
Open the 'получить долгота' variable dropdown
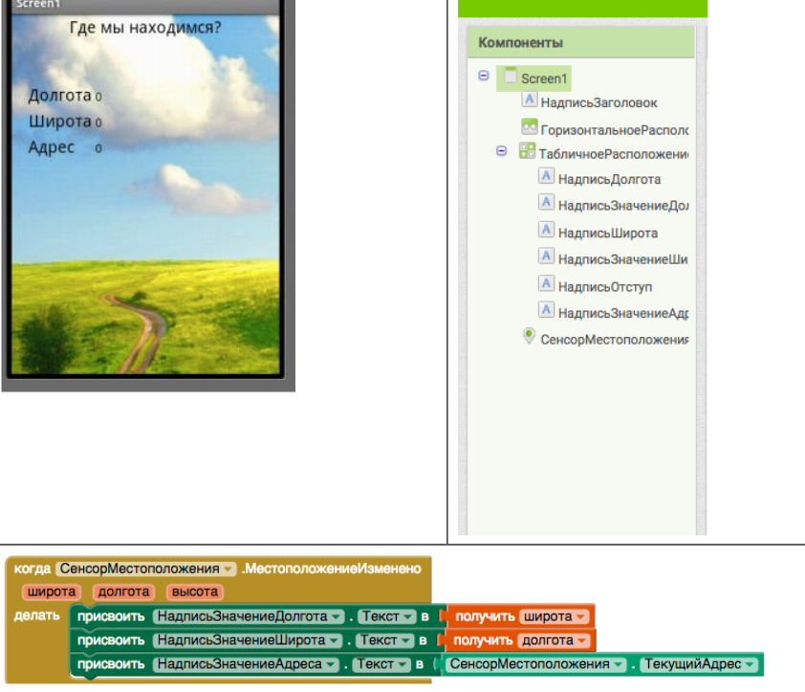pyautogui.click(x=554, y=640)
